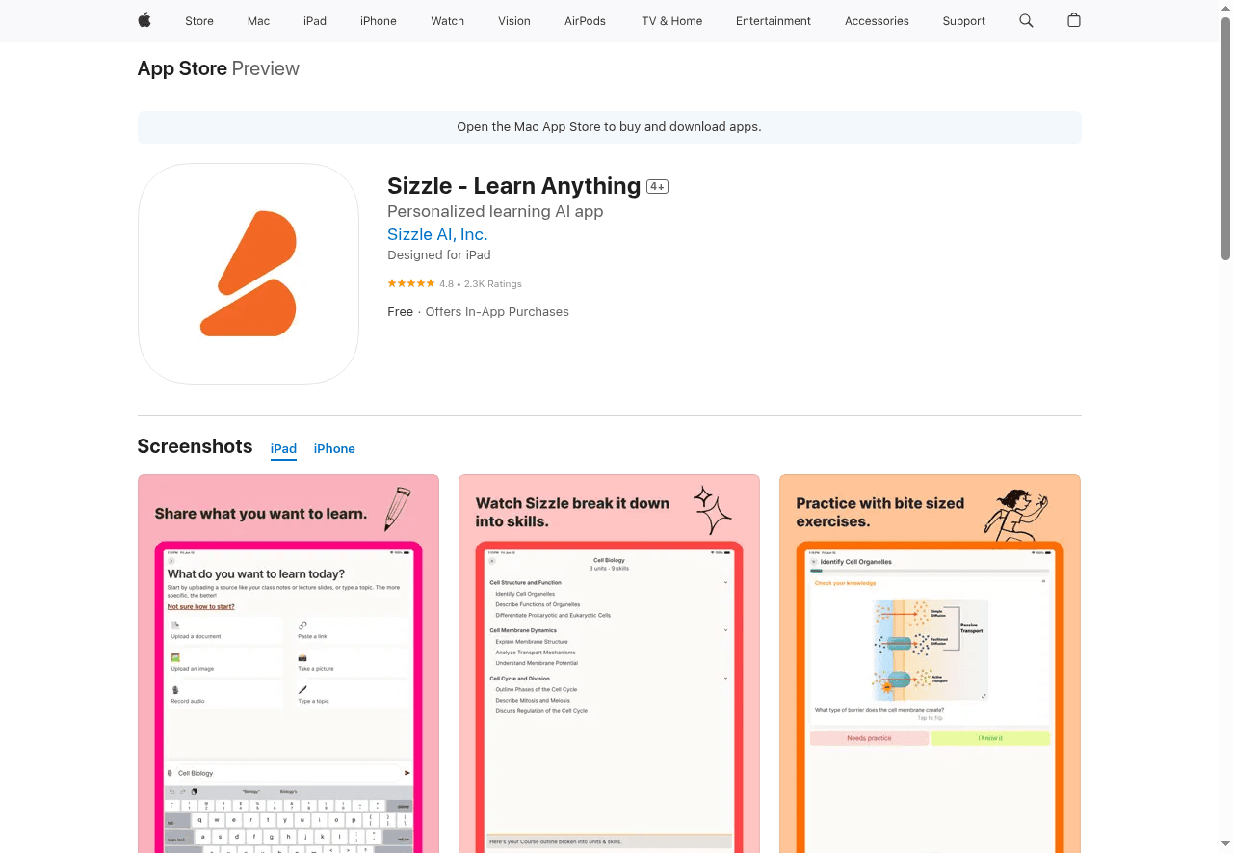Open TV & Home menu
The width and height of the screenshot is (1233, 853).
(x=671, y=21)
